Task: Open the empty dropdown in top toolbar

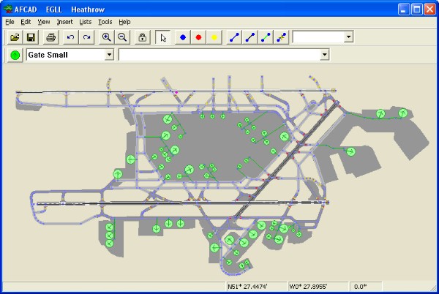Action: [x=348, y=37]
